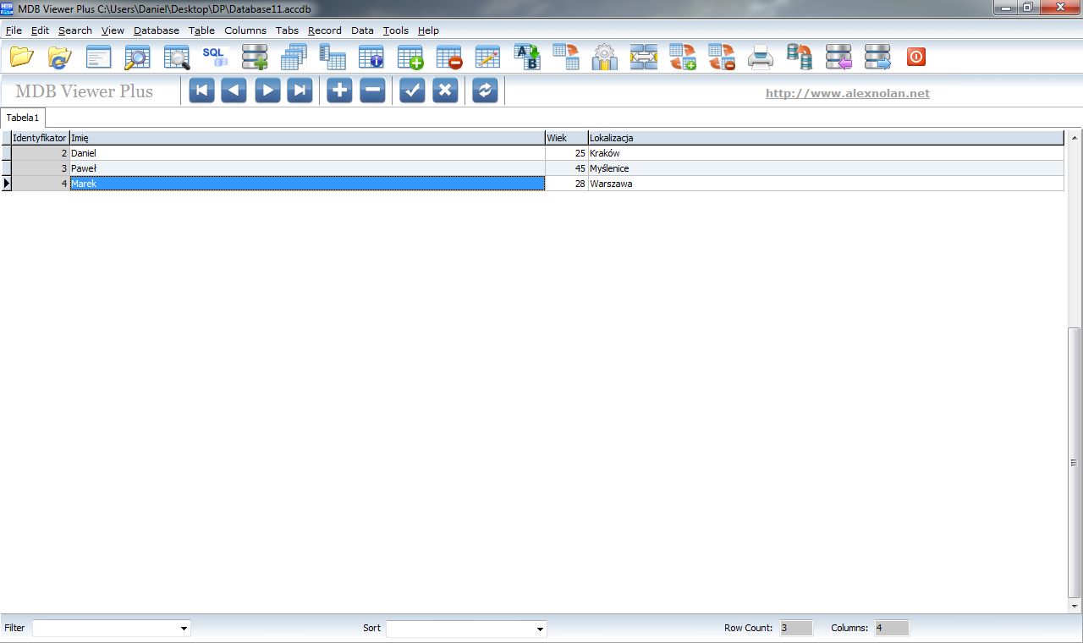Screen dimensions: 1083x643
Task: Click the options gear icon
Action: click(604, 57)
